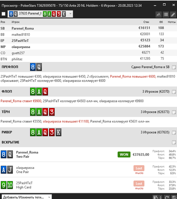
Task: Maximize the hand viewer window
Action: click(x=164, y=5)
